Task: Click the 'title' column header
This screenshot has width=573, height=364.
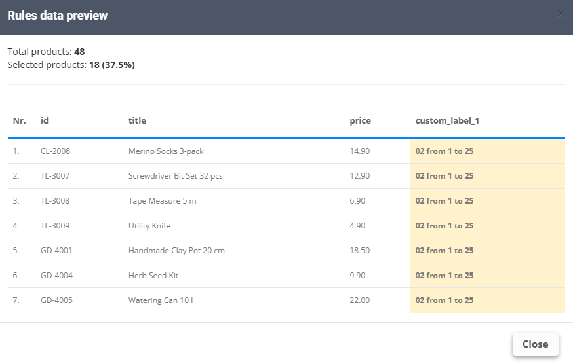Action: 137,121
